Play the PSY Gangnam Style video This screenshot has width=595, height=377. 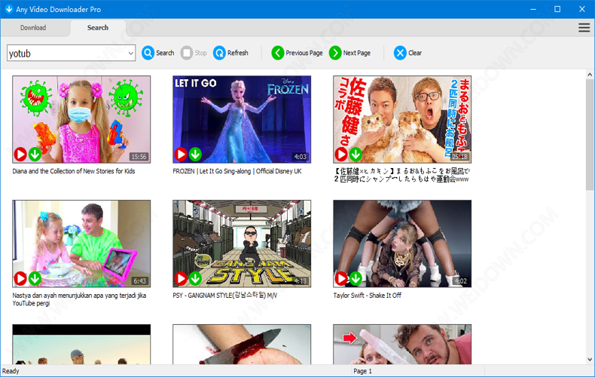coord(181,278)
